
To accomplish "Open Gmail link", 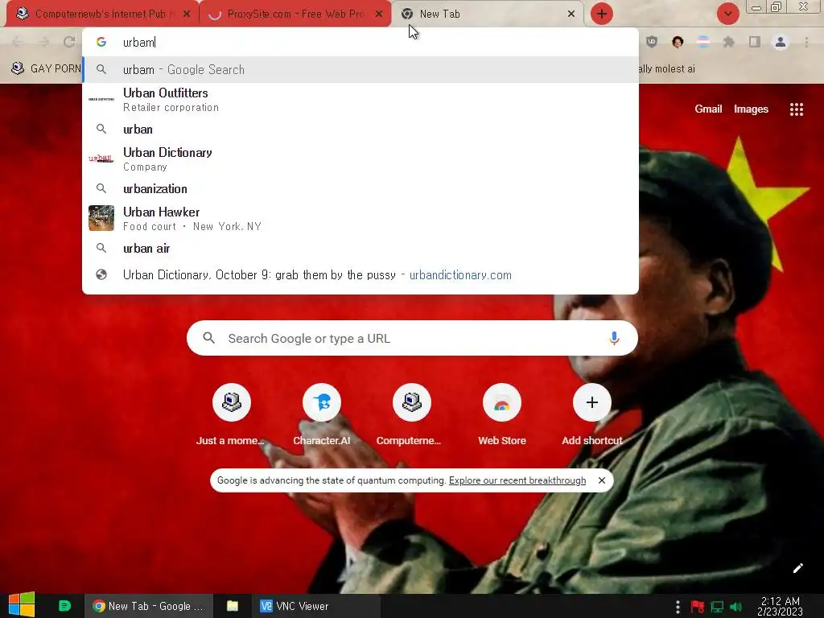I will pyautogui.click(x=708, y=109).
